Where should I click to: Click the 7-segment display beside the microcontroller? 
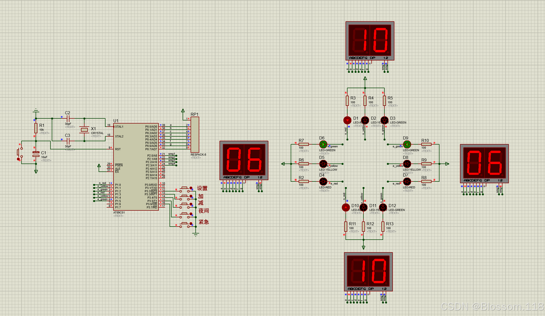(244, 160)
